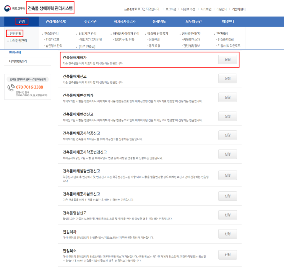The height and width of the screenshot is (270, 284).
Task: Select 해체공사감리자 in the top navigation
Action: [125, 21]
